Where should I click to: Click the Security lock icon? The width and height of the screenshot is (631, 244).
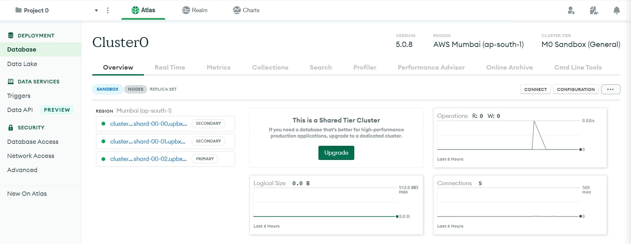tap(11, 127)
